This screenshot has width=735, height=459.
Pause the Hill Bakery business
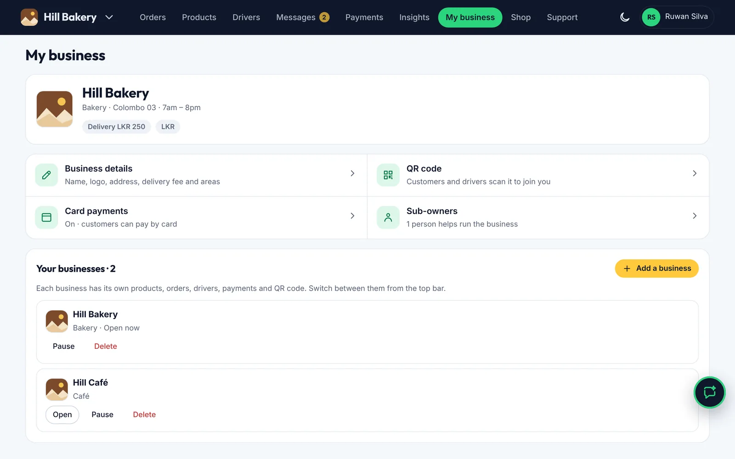click(64, 347)
